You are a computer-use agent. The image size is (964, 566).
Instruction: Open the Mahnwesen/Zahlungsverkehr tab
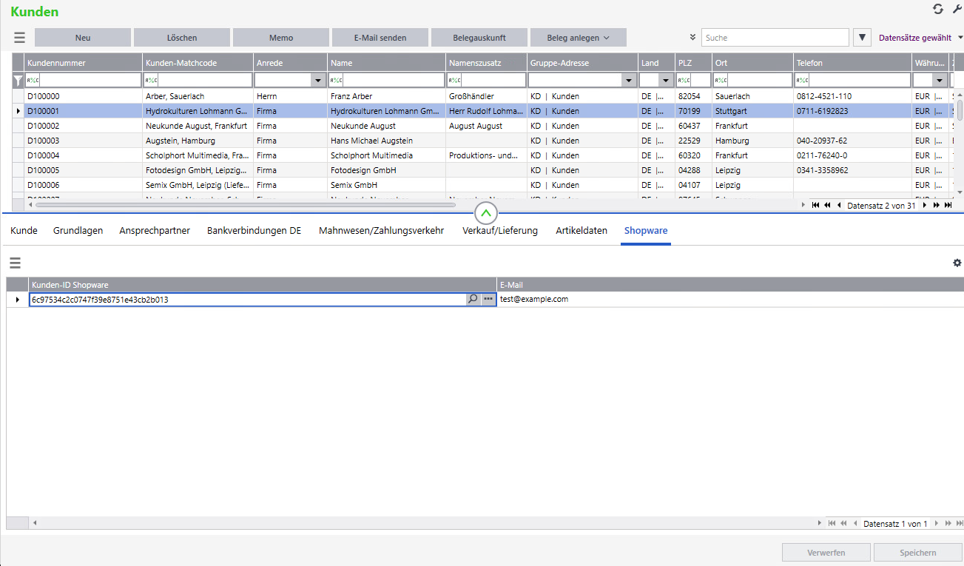[381, 231]
